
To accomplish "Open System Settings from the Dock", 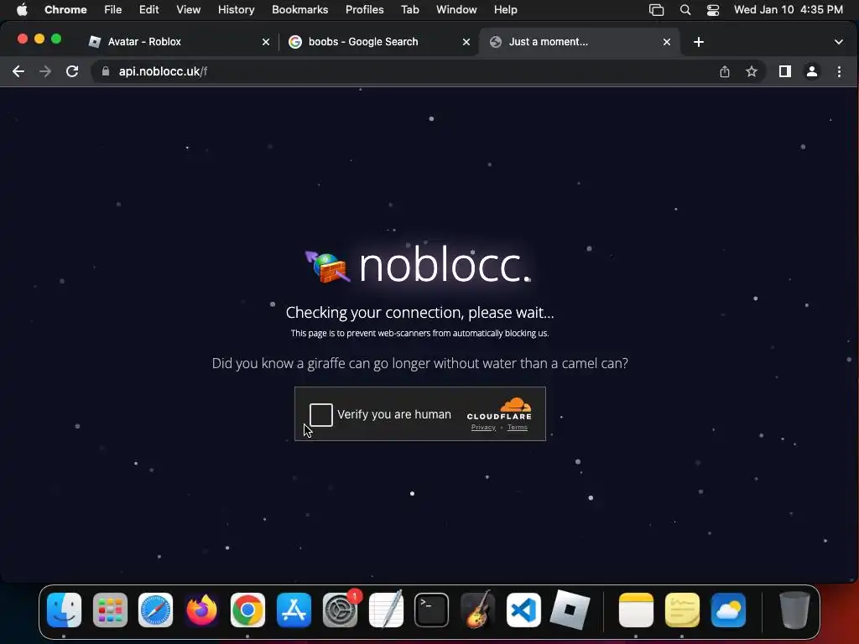I will point(340,610).
